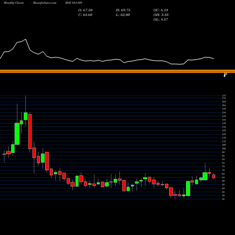The image size is (235, 235).
Task: Click the candle with the wick reaching 177
Action: 26,116
